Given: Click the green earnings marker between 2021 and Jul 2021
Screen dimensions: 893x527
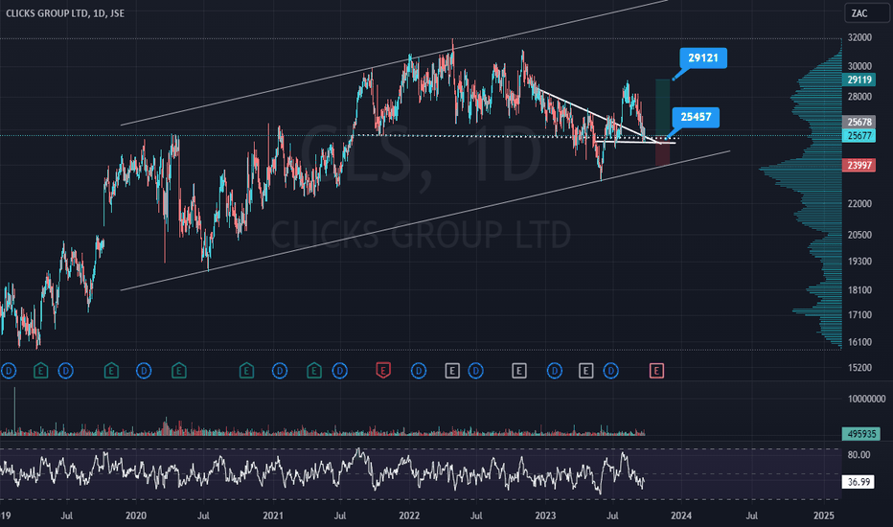Looking at the screenshot, I should click(x=314, y=372).
